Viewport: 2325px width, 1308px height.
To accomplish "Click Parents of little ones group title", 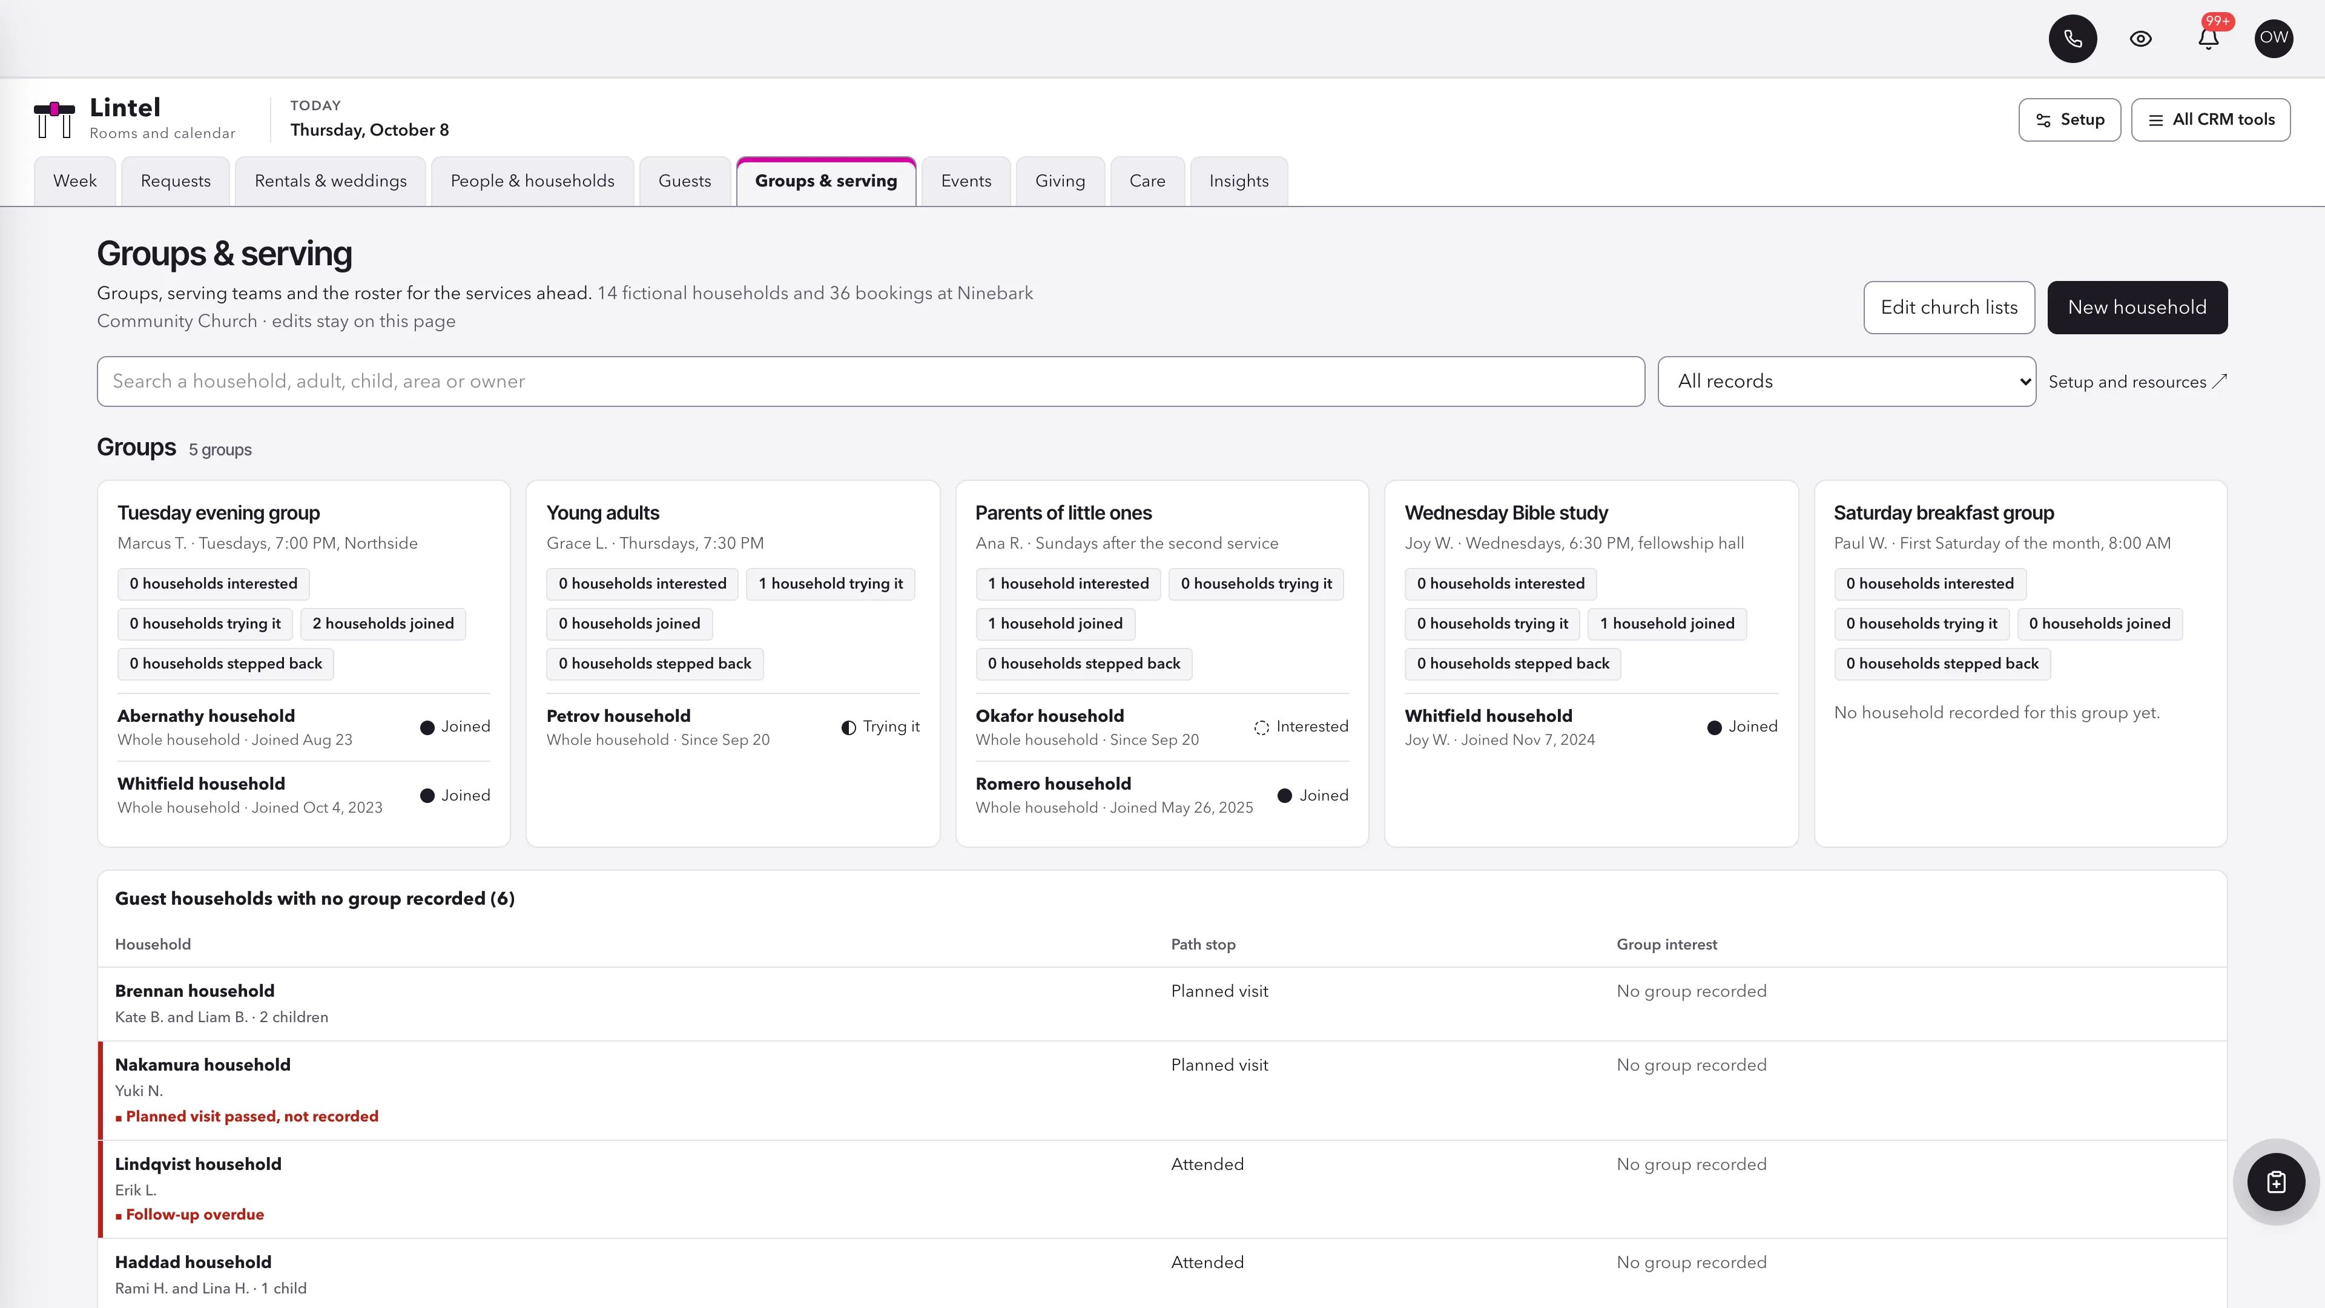I will point(1063,513).
